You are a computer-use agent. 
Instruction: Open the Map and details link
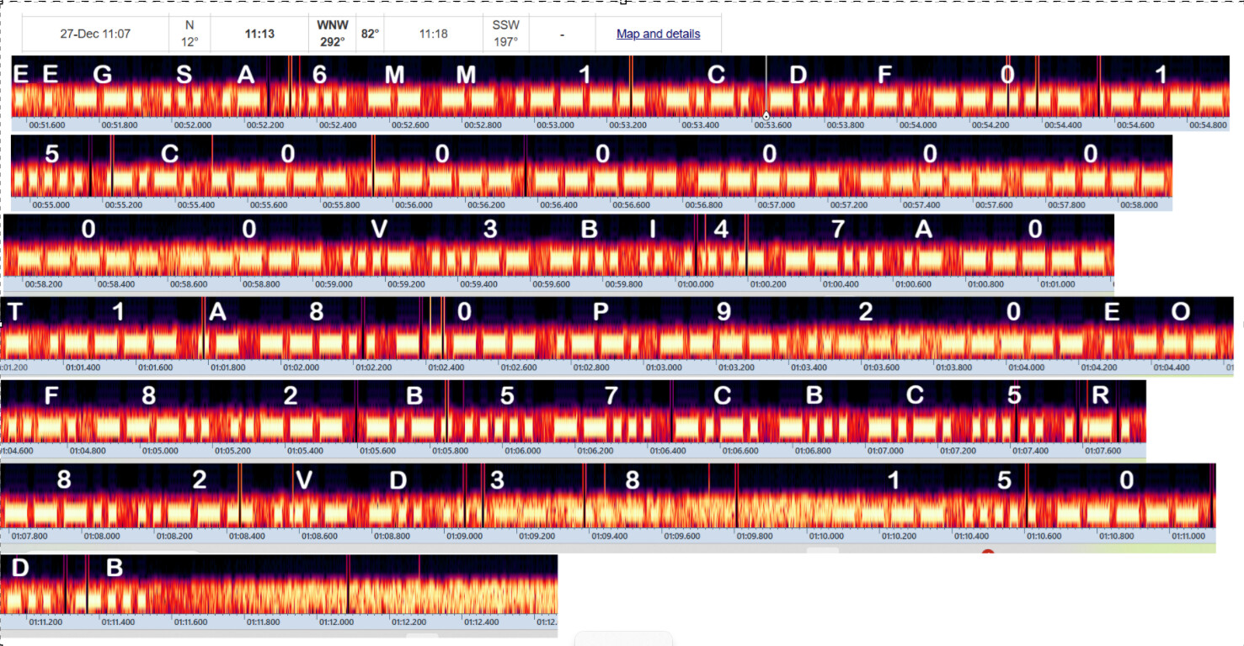click(658, 34)
